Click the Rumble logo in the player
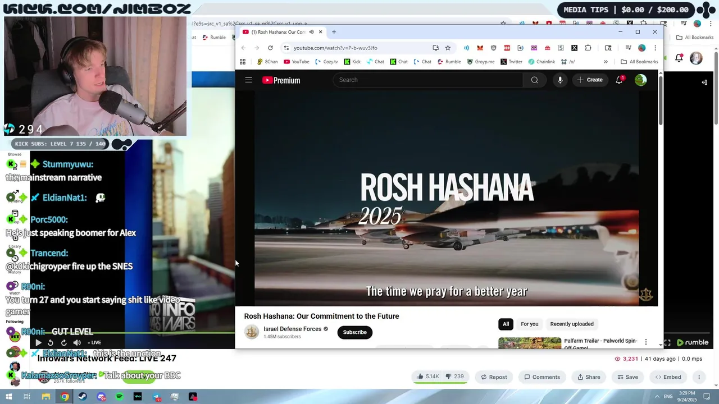The width and height of the screenshot is (719, 404). coord(693,342)
